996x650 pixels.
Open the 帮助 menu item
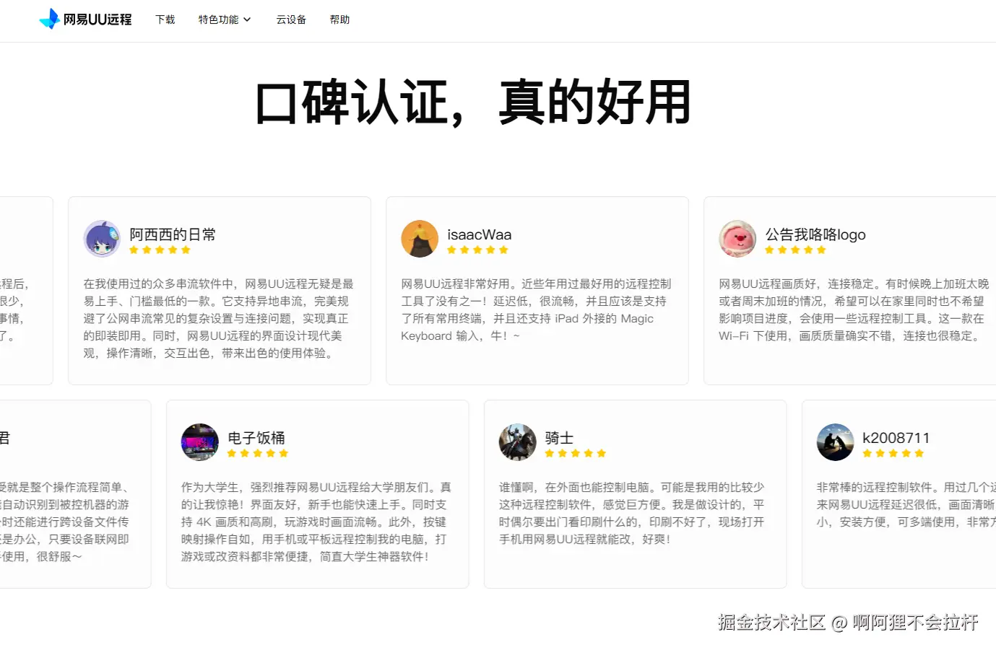click(339, 19)
